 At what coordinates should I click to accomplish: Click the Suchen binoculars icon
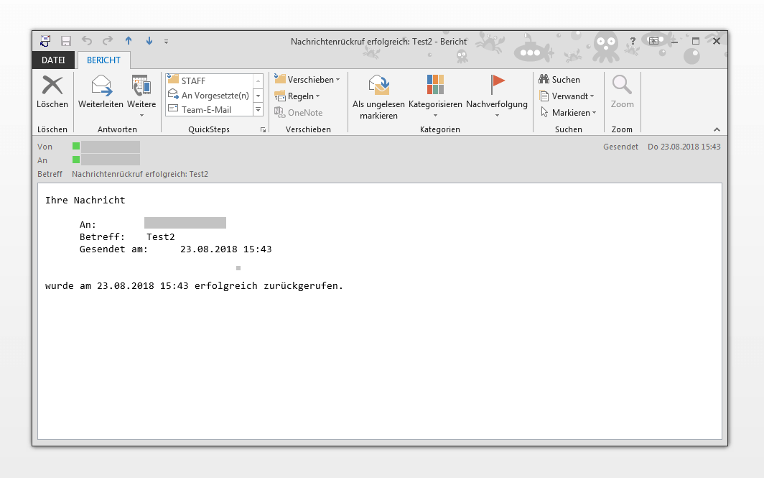coord(544,80)
